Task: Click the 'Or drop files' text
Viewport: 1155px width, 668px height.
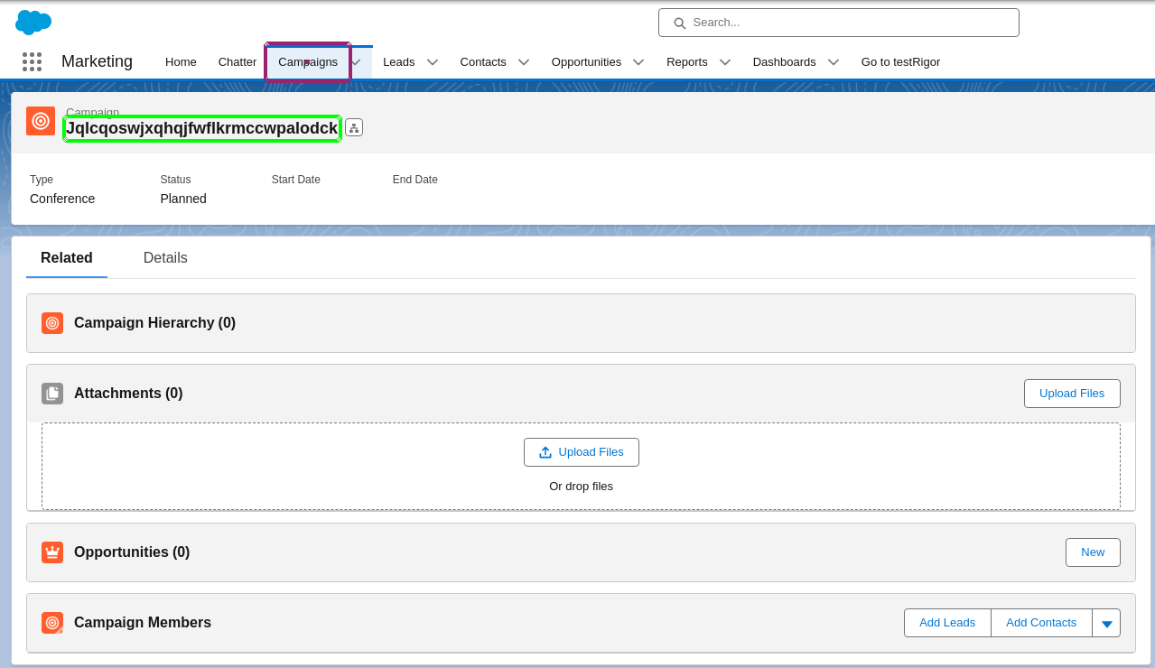Action: [x=581, y=487]
